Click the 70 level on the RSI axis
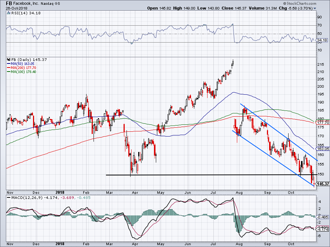 319,25
